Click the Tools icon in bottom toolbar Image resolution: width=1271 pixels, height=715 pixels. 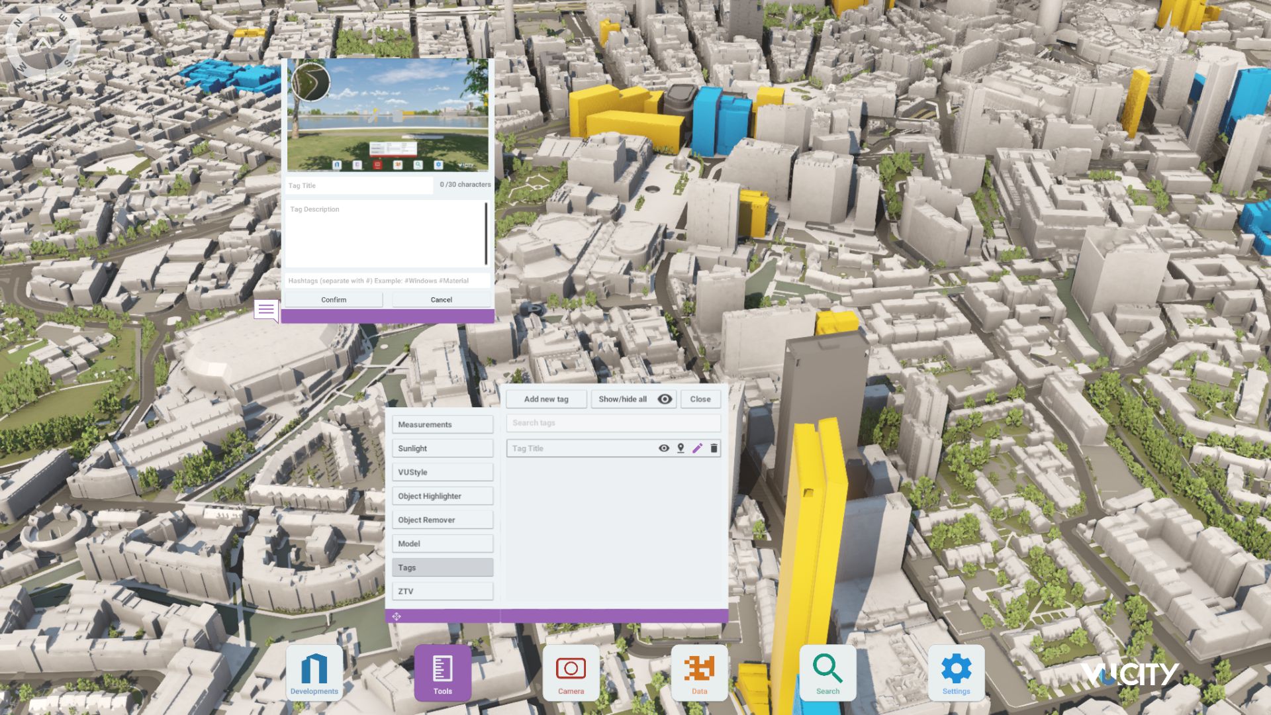442,673
